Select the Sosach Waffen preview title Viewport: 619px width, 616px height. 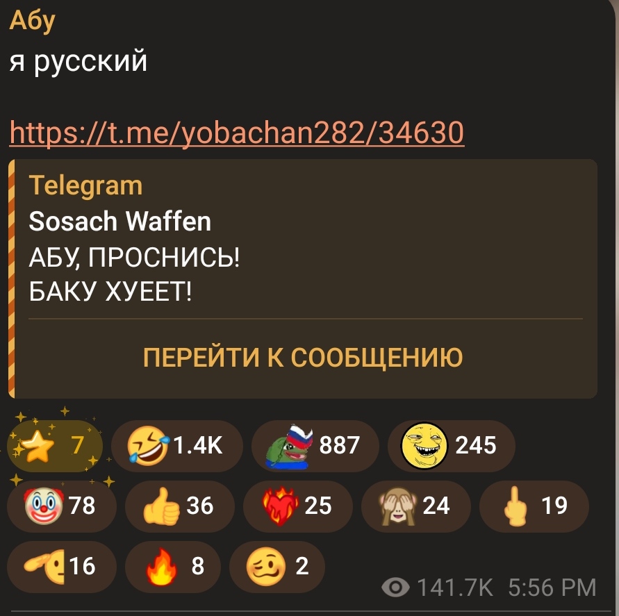(x=120, y=221)
